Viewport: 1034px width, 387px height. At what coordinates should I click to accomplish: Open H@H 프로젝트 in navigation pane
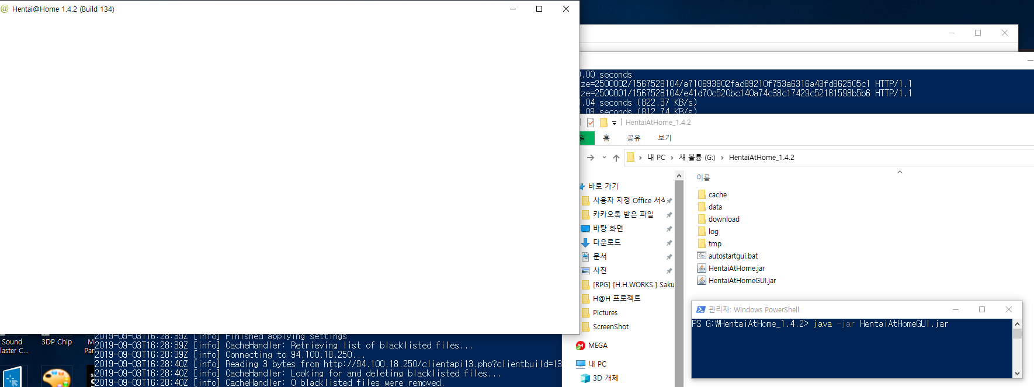tap(612, 298)
